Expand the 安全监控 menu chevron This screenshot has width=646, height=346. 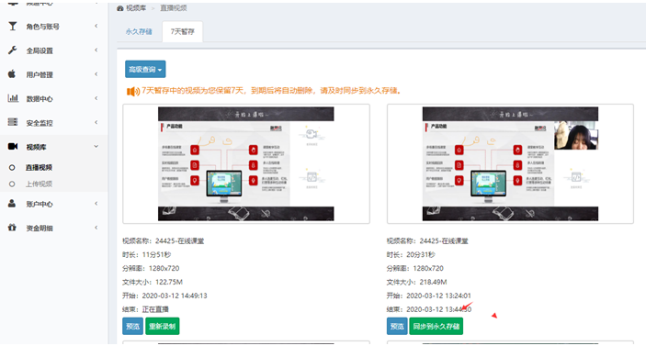(96, 122)
